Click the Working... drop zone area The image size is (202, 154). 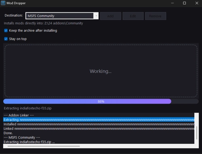tap(101, 71)
